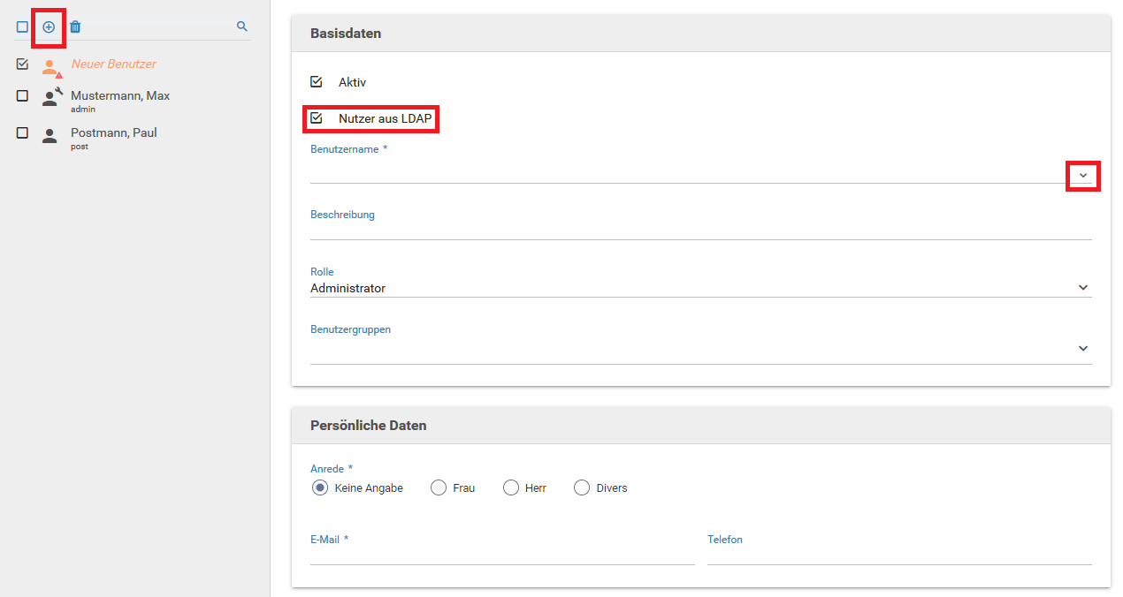Toggle the select-all checkbox in the list toolbar
The width and height of the screenshot is (1123, 597).
[22, 27]
